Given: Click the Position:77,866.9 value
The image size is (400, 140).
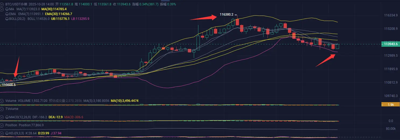Looking at the screenshot, I should tap(31, 125).
